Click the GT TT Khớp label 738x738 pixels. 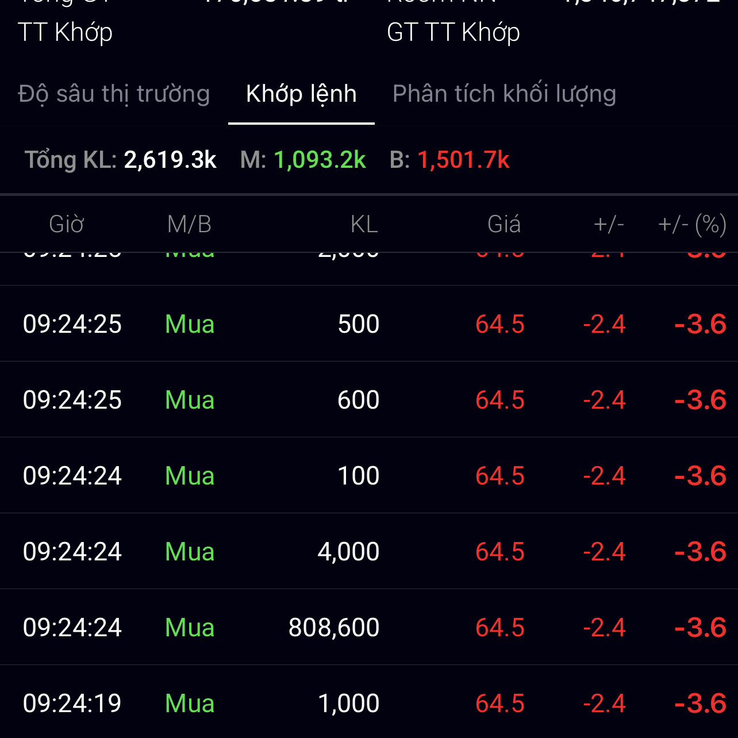(453, 32)
